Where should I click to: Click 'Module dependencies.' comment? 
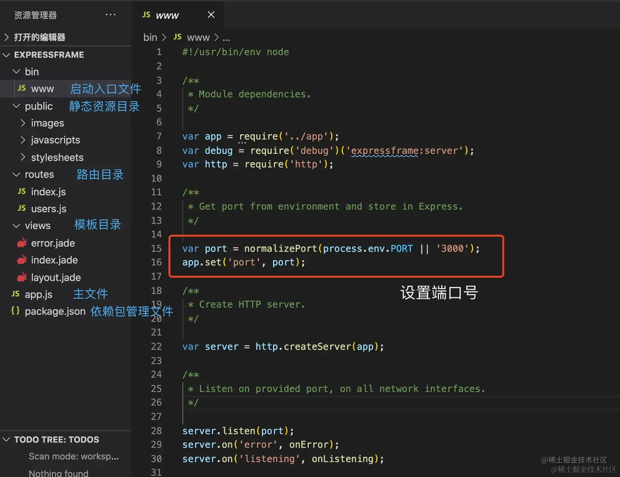(255, 94)
